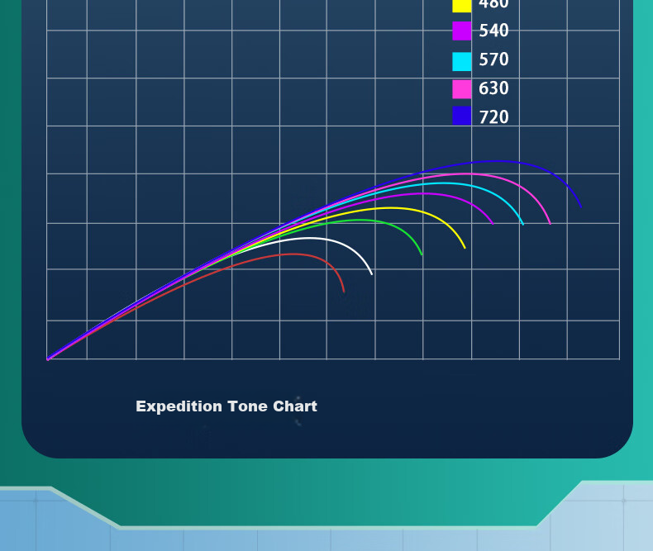
Task: Click the legend label '630'
Action: [494, 88]
